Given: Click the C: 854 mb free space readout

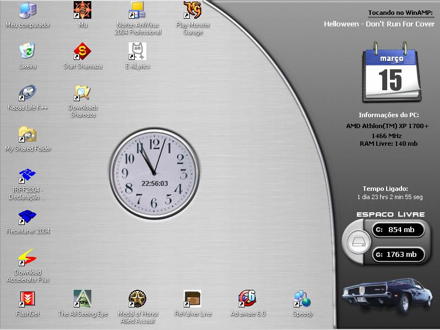Looking at the screenshot, I should pos(398,230).
